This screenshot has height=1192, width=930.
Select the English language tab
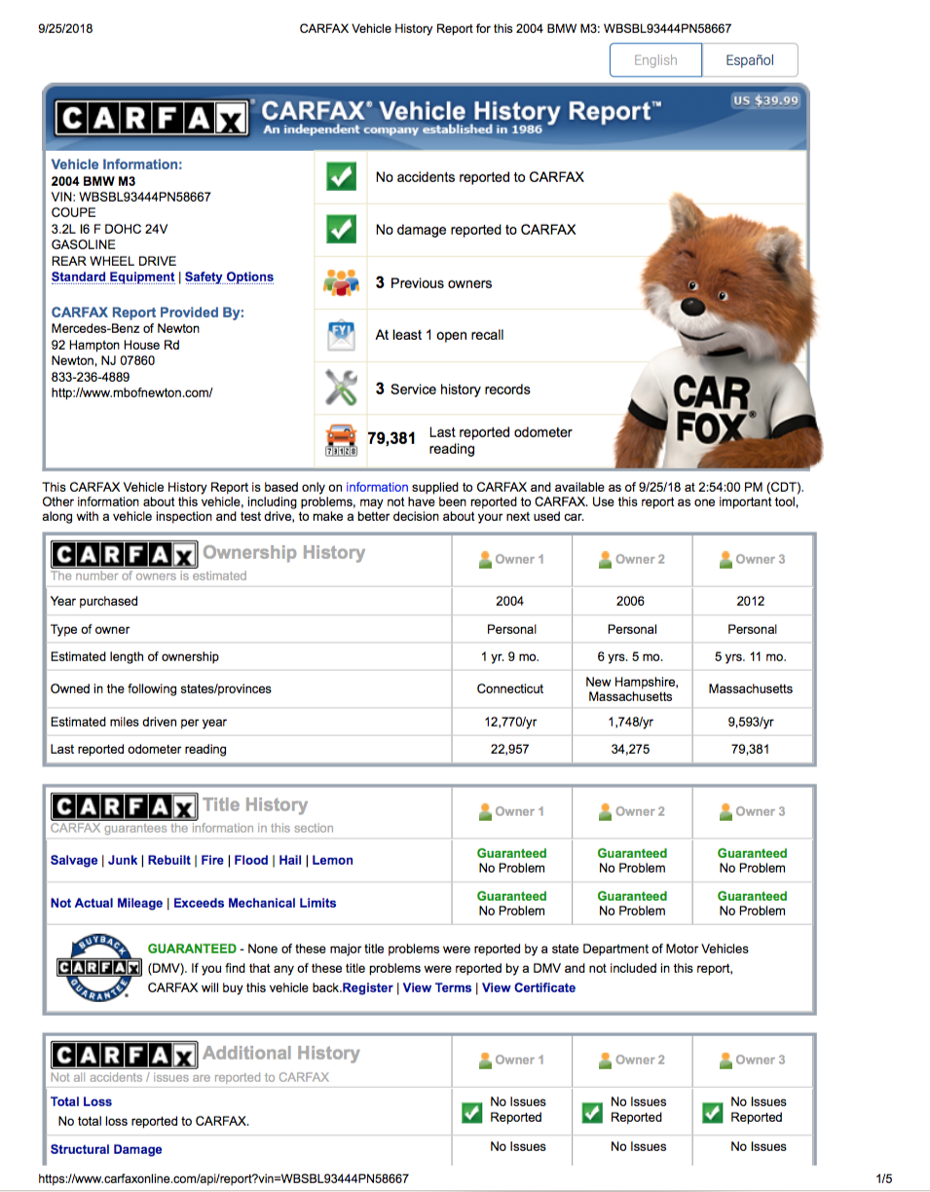655,60
